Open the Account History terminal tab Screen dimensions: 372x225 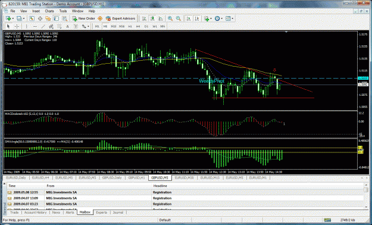coord(35,212)
